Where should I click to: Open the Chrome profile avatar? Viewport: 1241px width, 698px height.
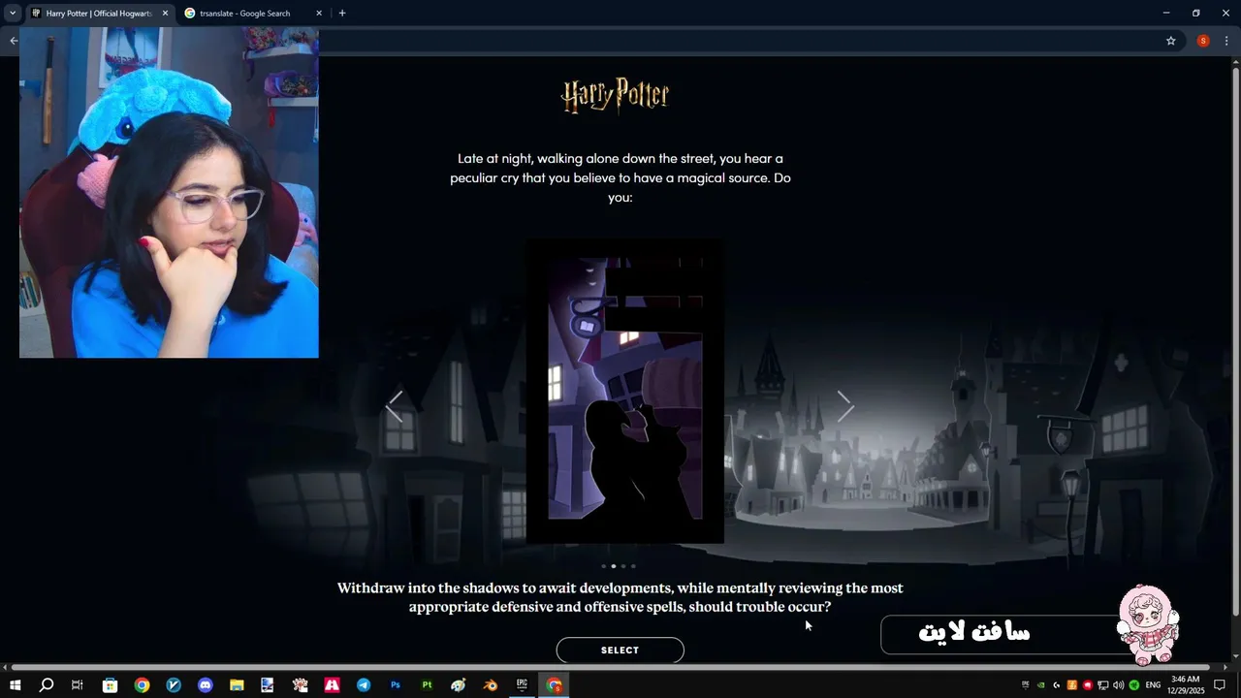(x=1203, y=41)
